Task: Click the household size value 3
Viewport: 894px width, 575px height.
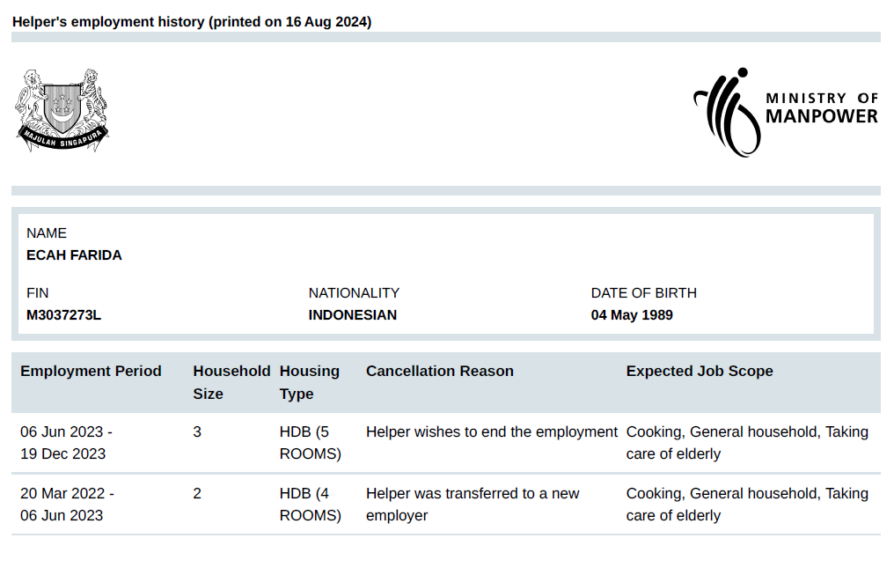Action: tap(197, 432)
